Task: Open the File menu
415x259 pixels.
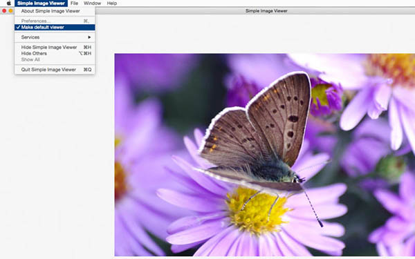Action: pyautogui.click(x=75, y=3)
